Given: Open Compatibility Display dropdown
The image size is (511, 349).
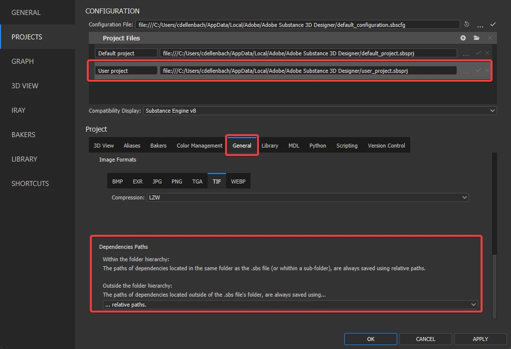Looking at the screenshot, I should coord(320,111).
